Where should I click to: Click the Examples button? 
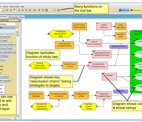click(136, 10)
